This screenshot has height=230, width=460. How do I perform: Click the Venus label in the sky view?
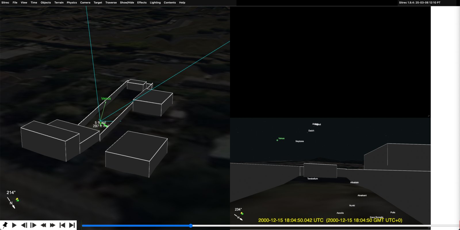[x=281, y=138]
